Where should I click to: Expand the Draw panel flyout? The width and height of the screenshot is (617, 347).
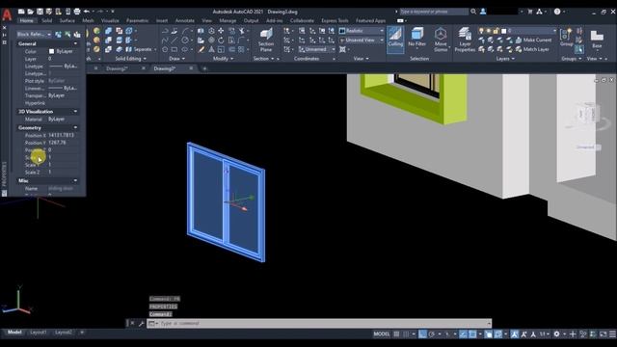(x=176, y=59)
